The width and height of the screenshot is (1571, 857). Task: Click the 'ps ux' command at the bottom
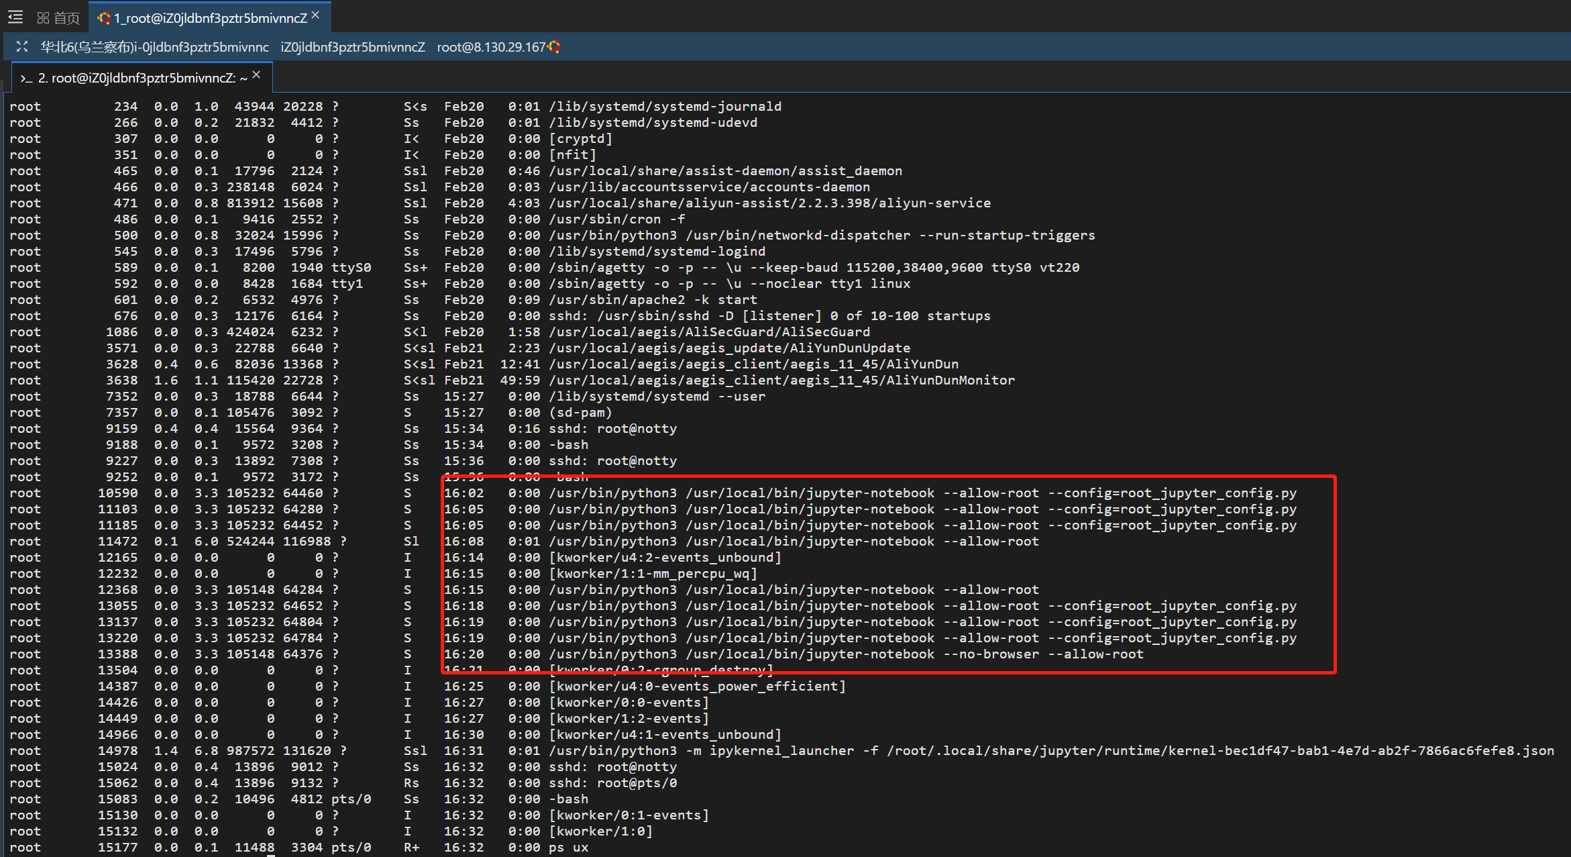coord(569,848)
